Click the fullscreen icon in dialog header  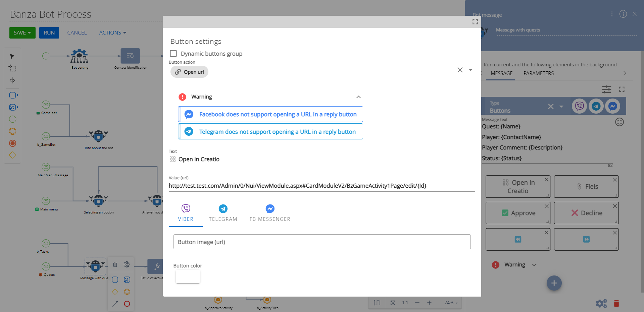pyautogui.click(x=475, y=22)
